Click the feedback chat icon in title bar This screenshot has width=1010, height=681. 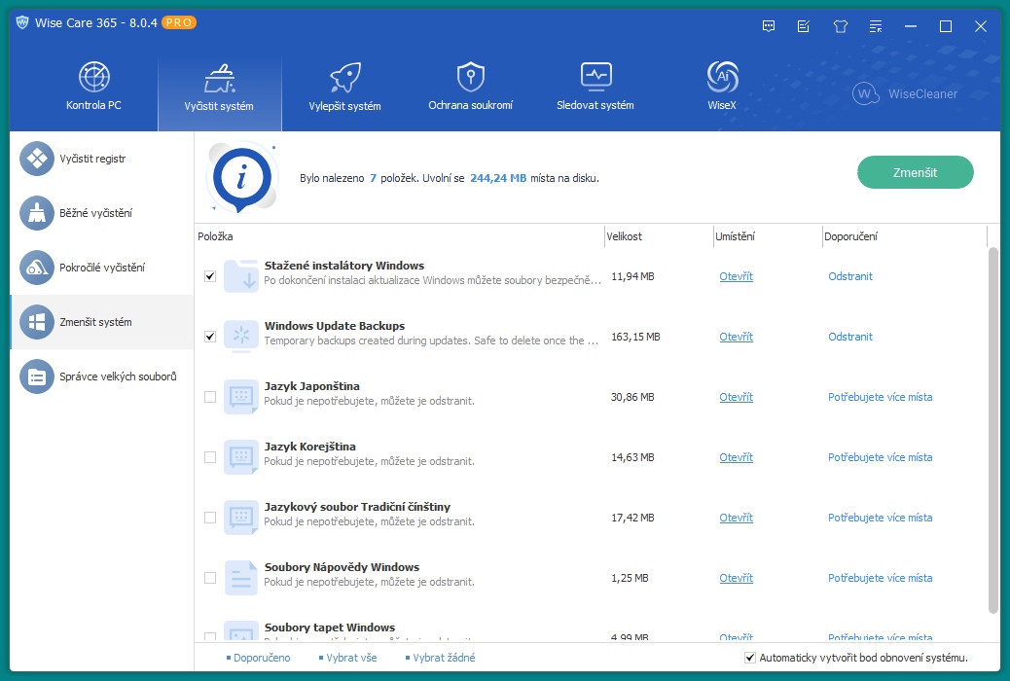pyautogui.click(x=769, y=26)
